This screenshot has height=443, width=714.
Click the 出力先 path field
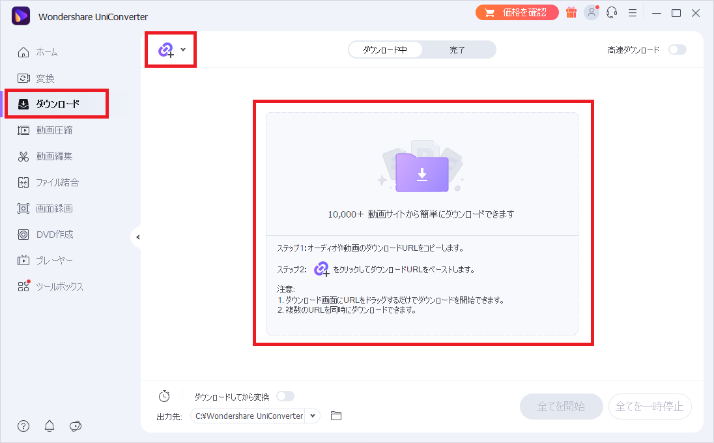point(249,416)
